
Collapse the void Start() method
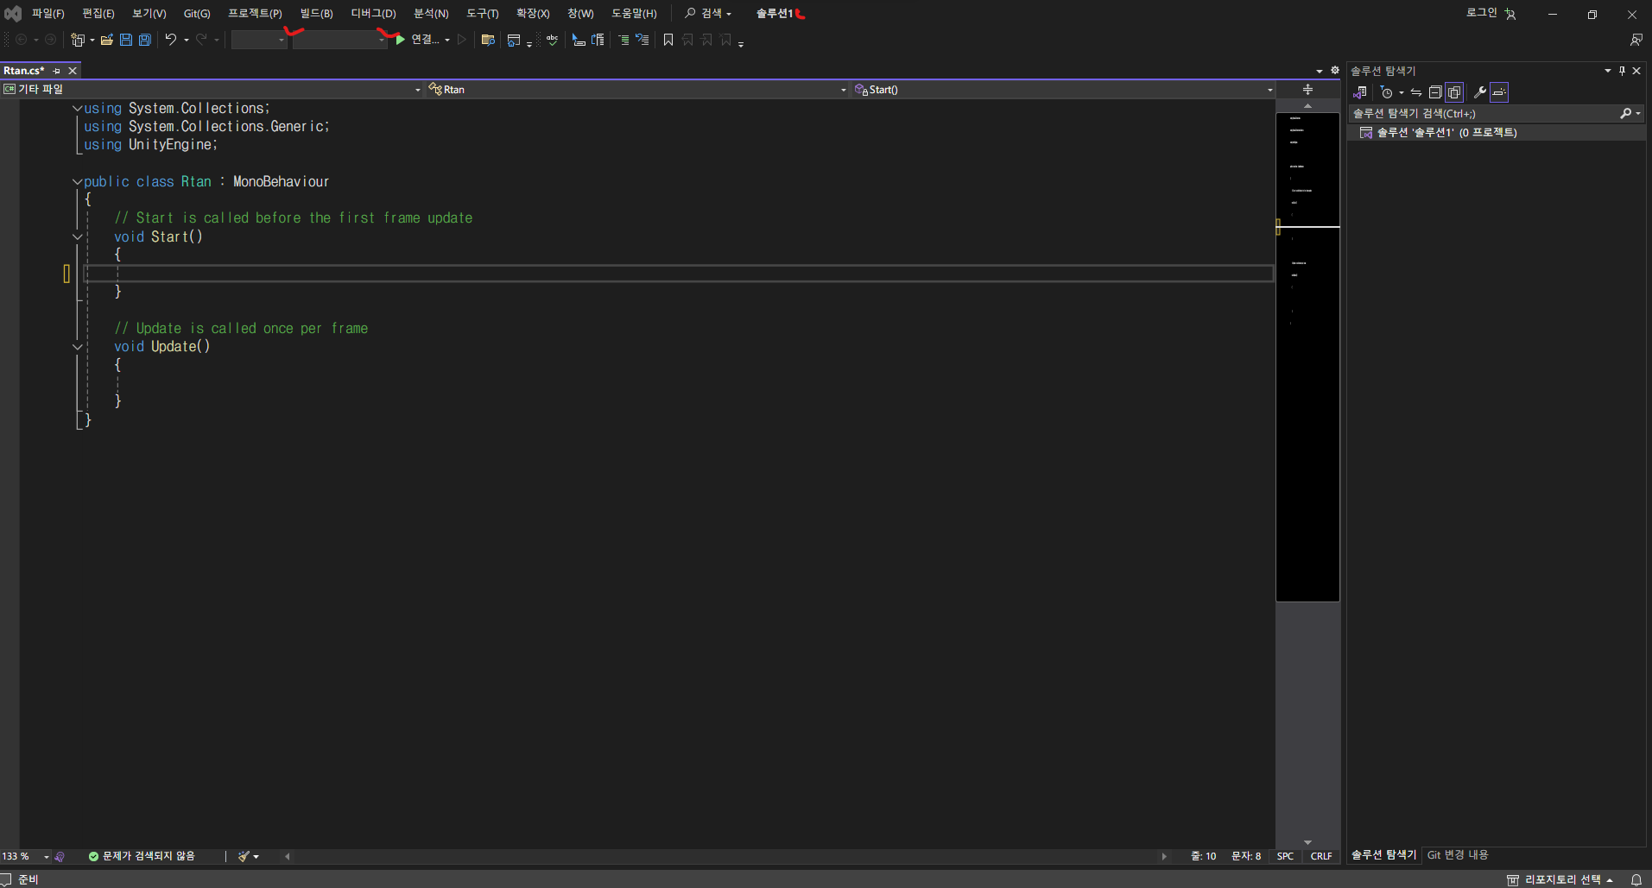point(77,237)
